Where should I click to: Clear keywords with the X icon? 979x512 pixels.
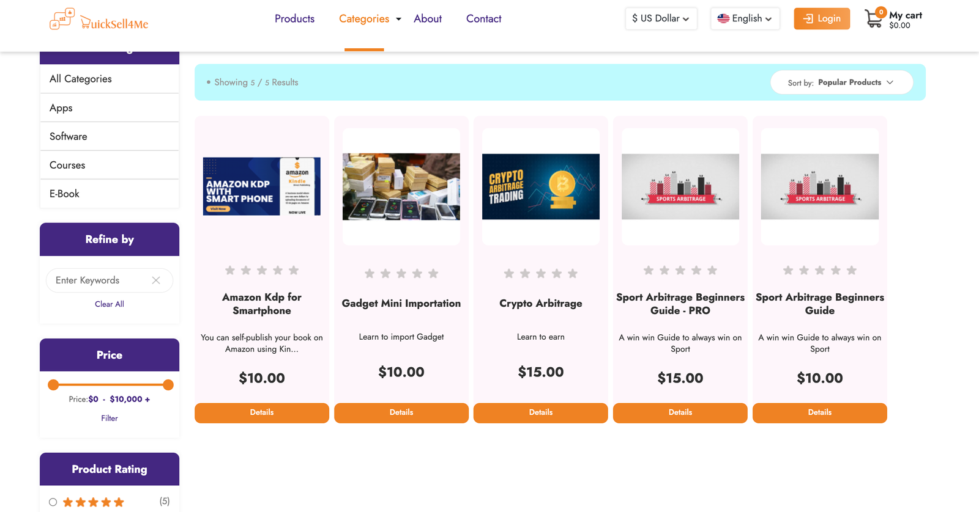pos(156,280)
